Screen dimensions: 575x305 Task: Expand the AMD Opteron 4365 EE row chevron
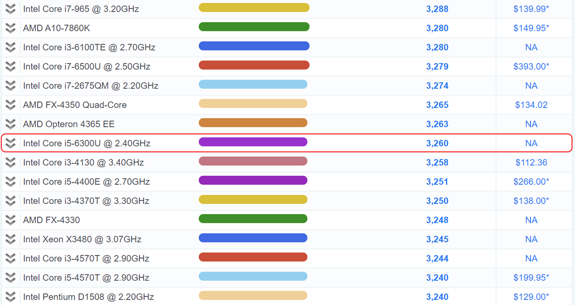click(11, 124)
